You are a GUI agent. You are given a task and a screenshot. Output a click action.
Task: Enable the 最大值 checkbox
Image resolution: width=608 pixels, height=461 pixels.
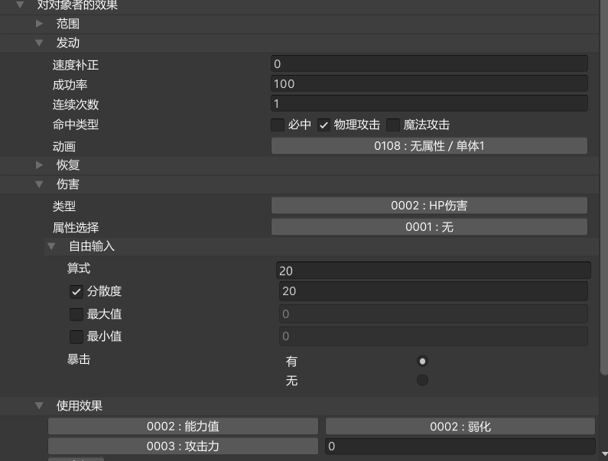pyautogui.click(x=76, y=314)
